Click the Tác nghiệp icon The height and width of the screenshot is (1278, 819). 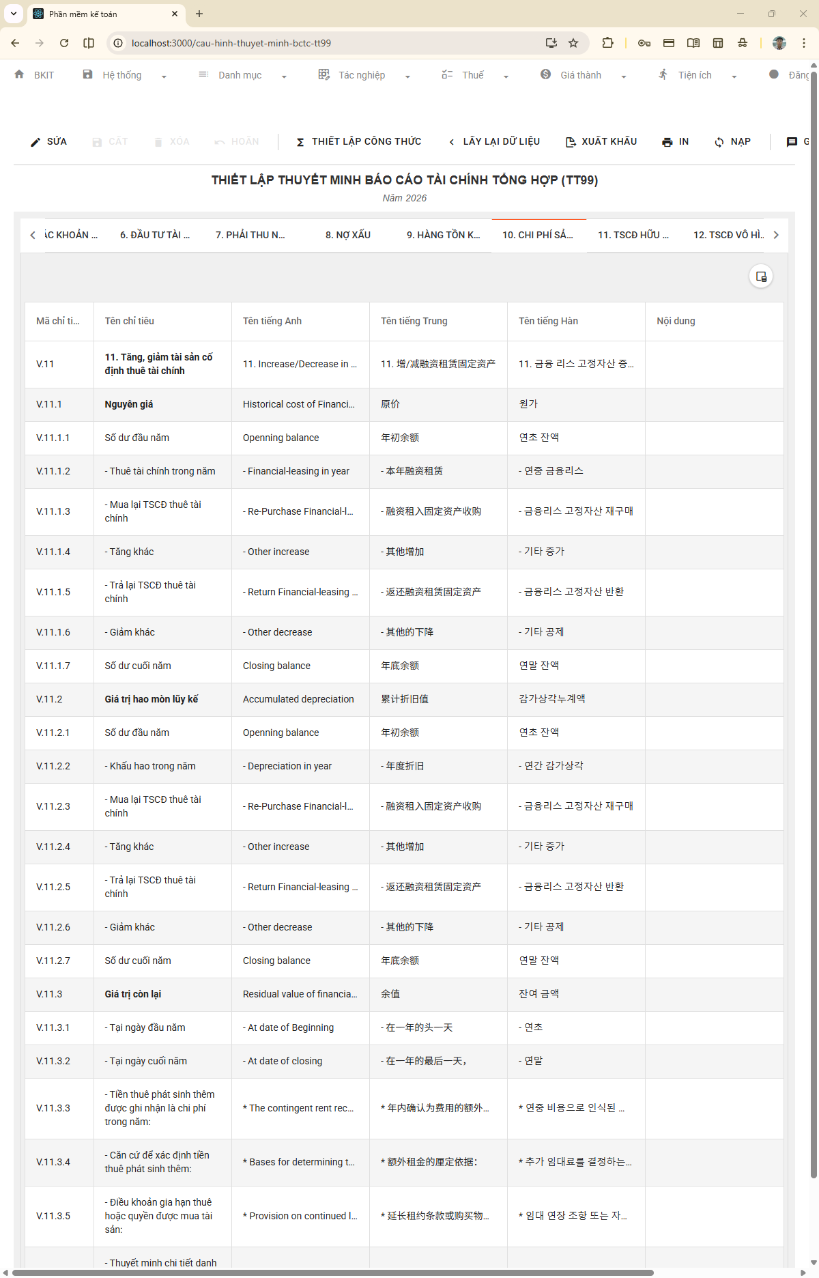[x=324, y=74]
